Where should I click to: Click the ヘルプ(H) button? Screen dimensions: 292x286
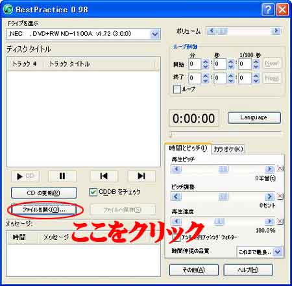click(248, 270)
